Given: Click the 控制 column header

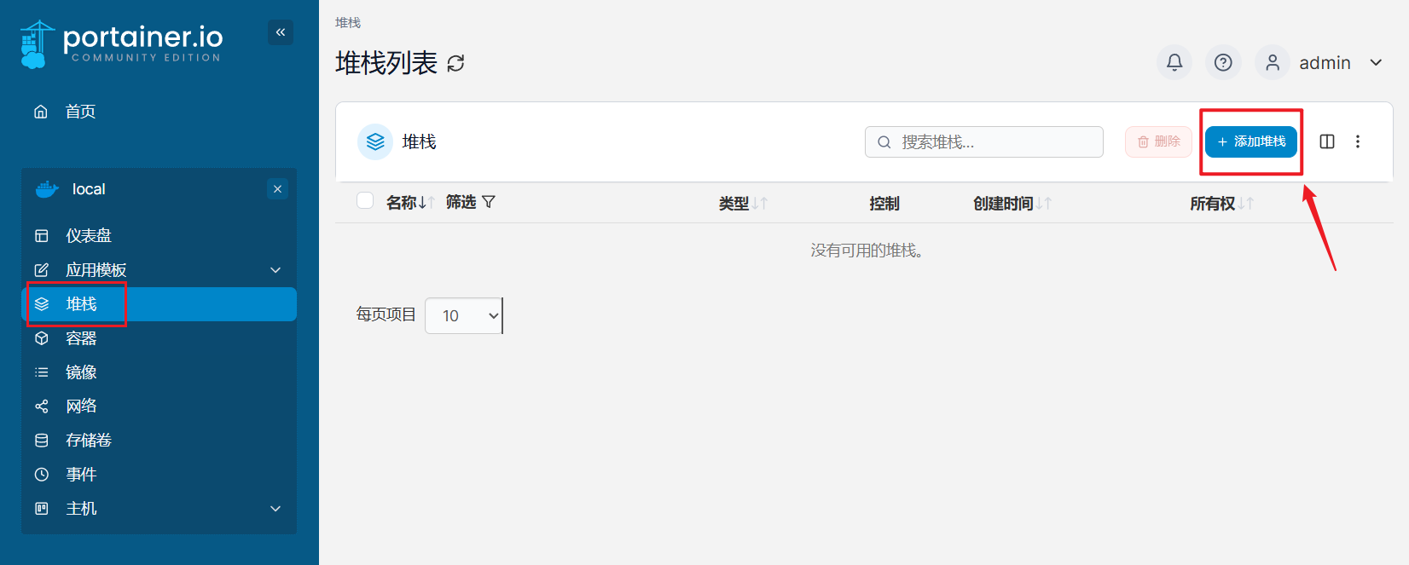Looking at the screenshot, I should (884, 204).
